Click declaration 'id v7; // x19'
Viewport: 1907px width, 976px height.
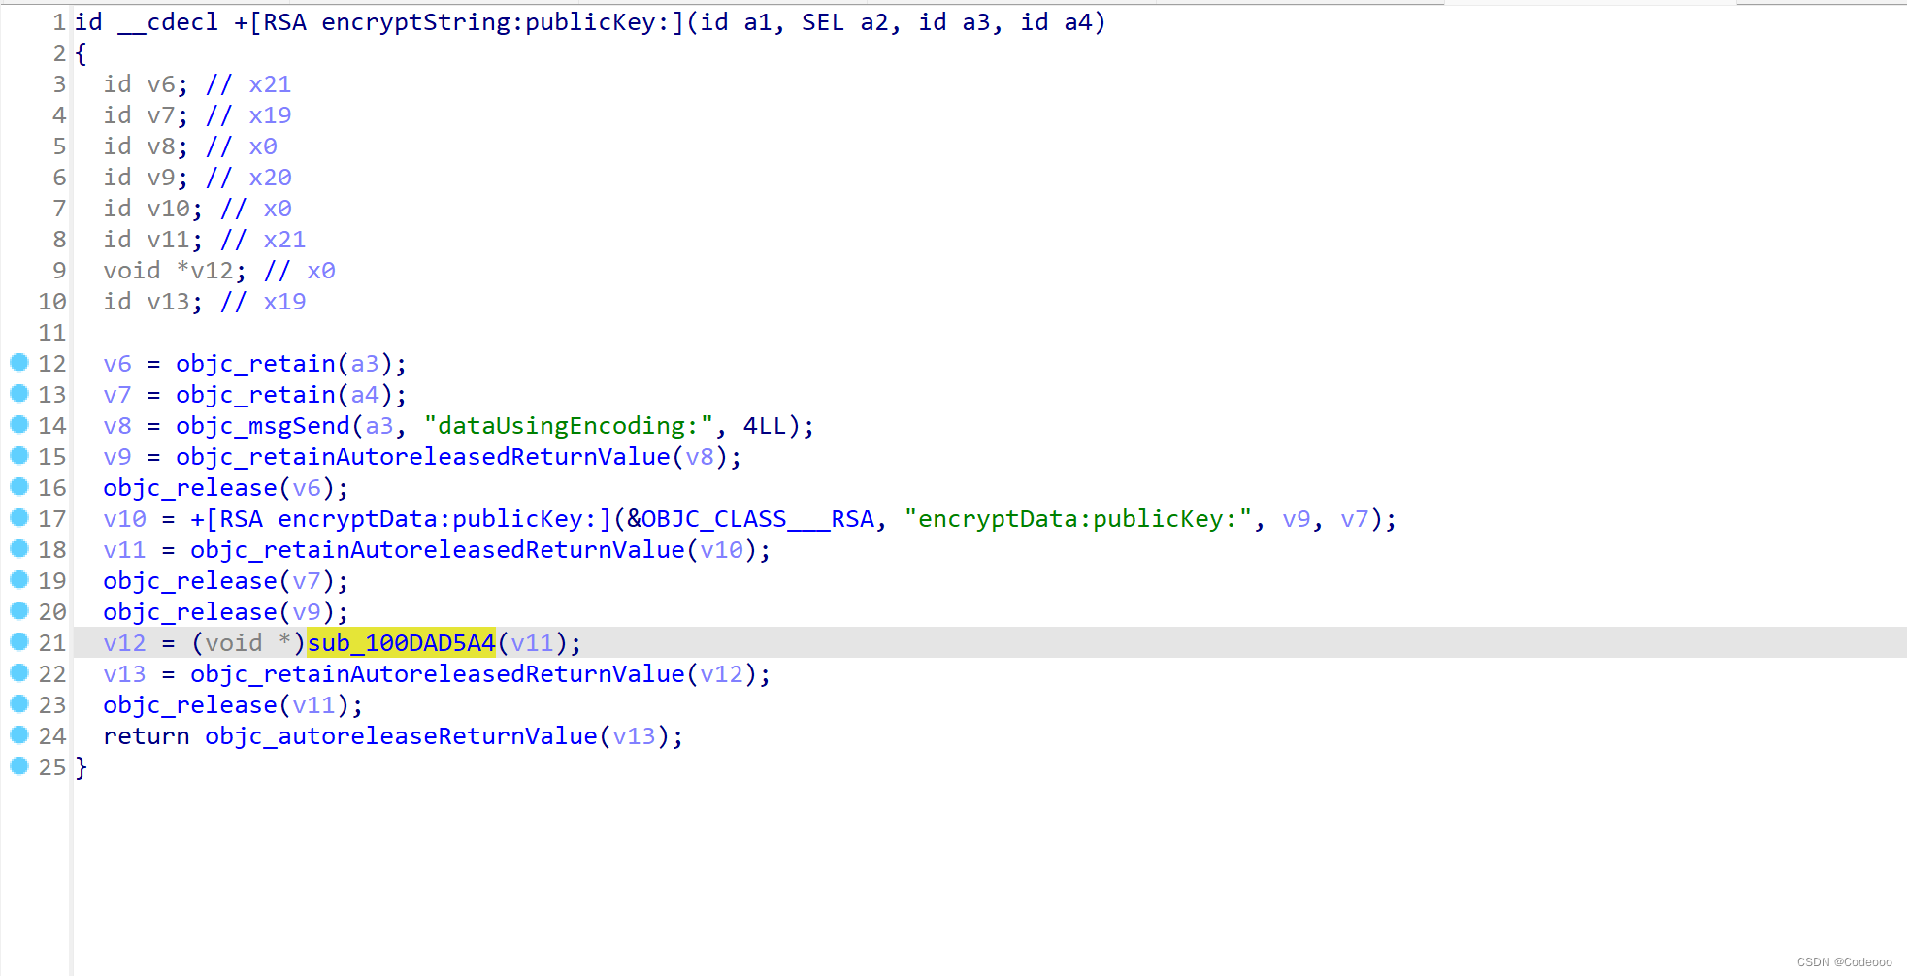[x=197, y=115]
